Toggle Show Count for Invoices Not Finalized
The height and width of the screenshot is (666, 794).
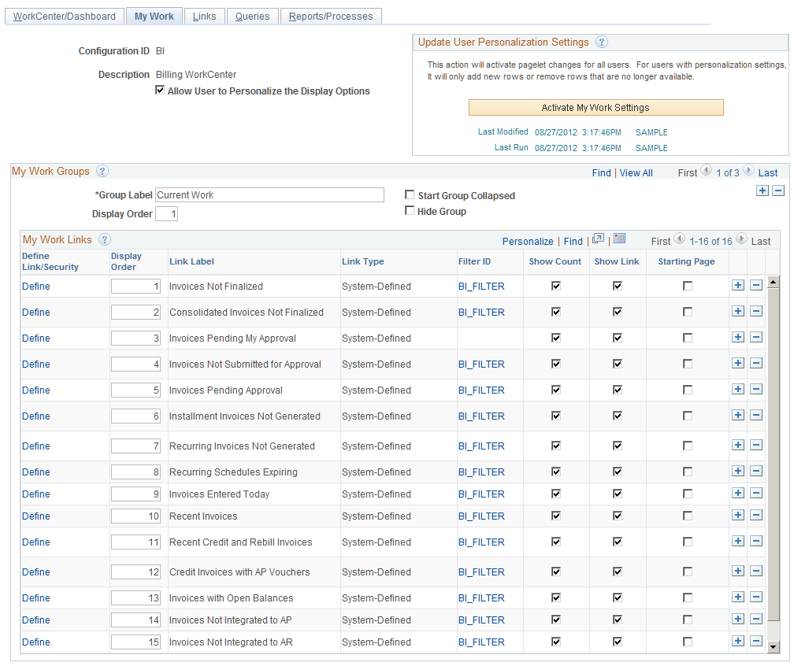(x=556, y=286)
